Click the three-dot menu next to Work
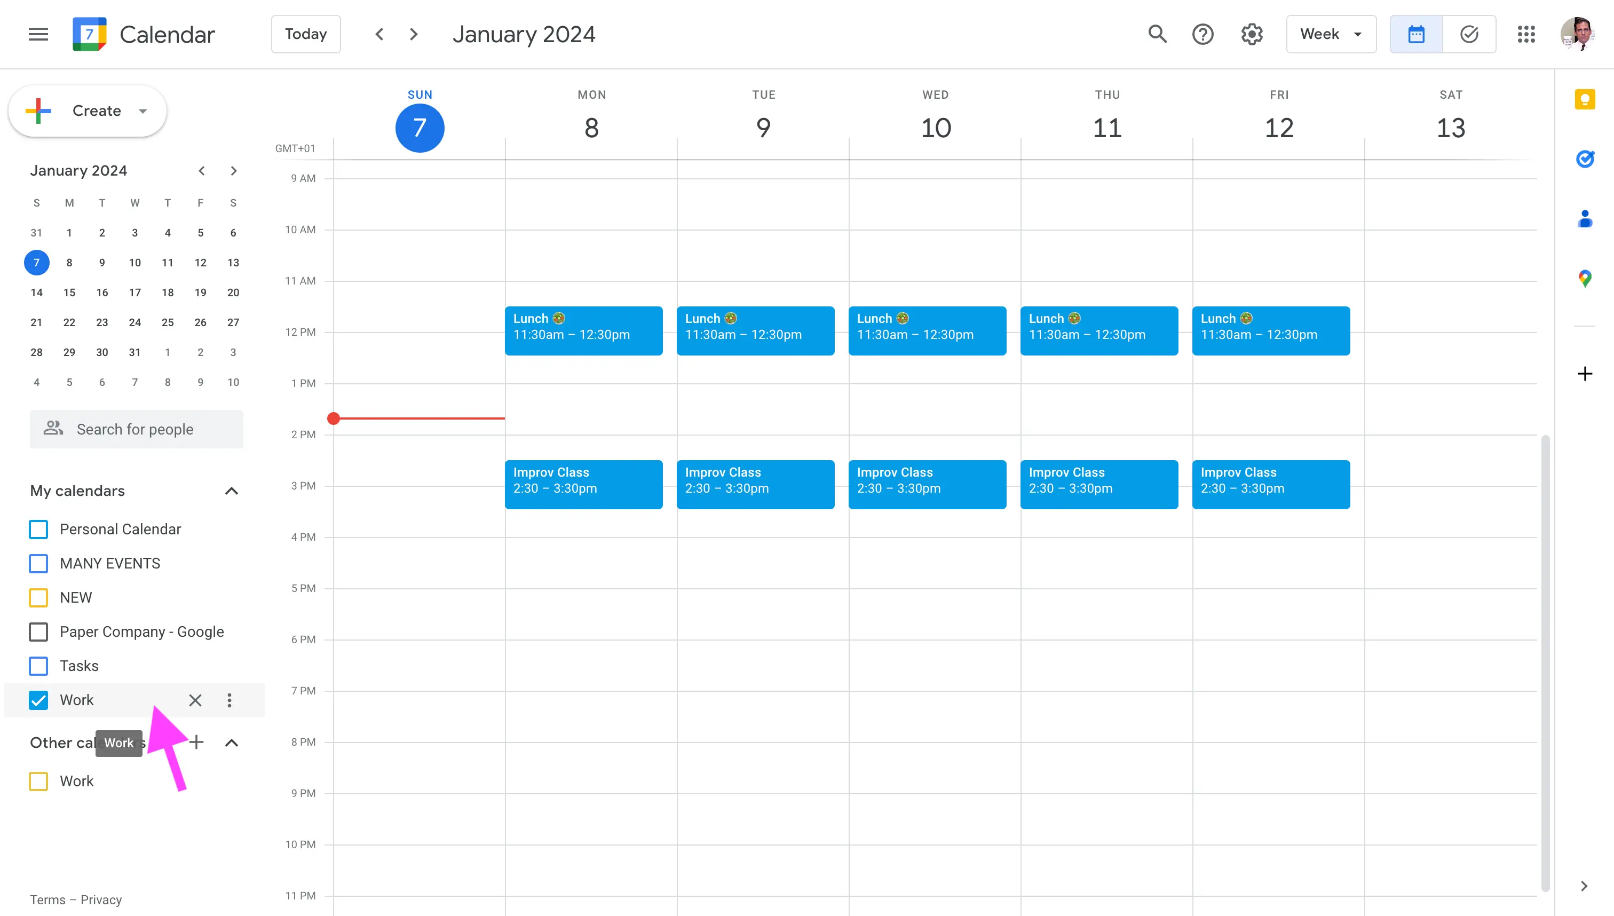 click(x=228, y=700)
